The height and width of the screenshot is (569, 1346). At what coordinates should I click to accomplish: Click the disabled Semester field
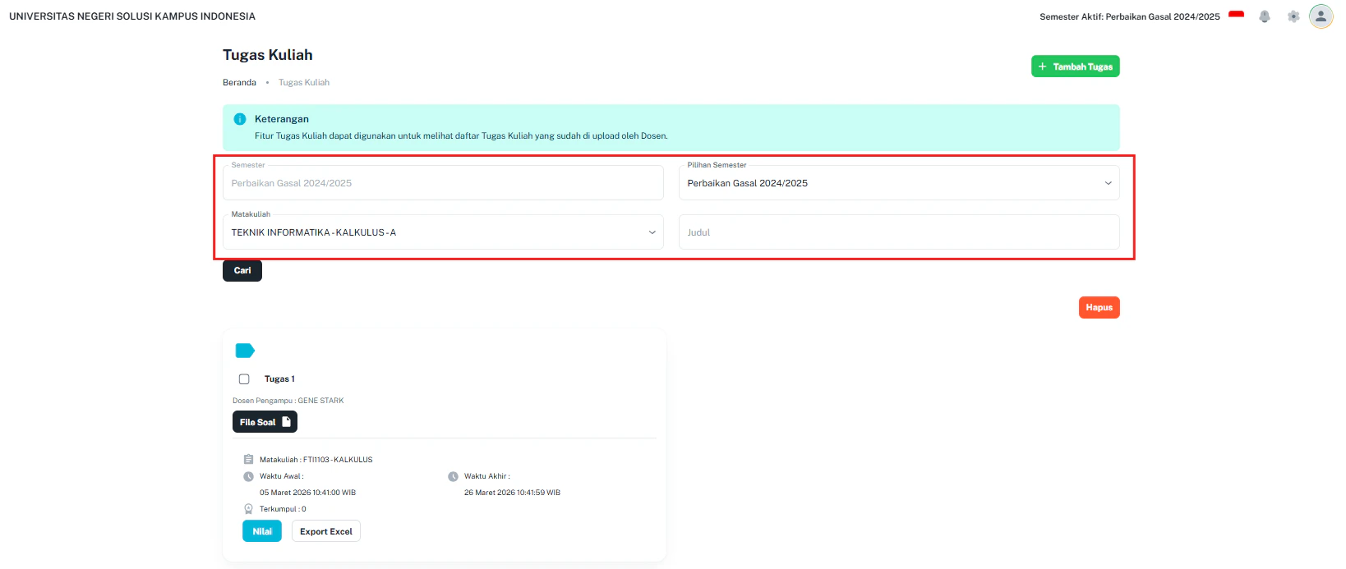(443, 183)
